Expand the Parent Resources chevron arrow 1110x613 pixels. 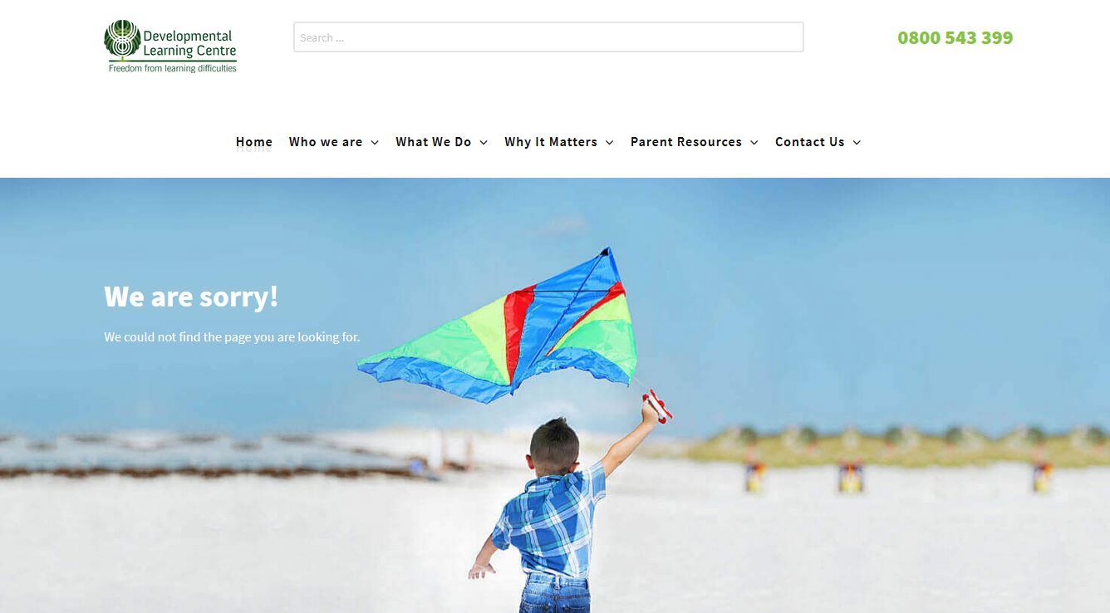(x=754, y=143)
